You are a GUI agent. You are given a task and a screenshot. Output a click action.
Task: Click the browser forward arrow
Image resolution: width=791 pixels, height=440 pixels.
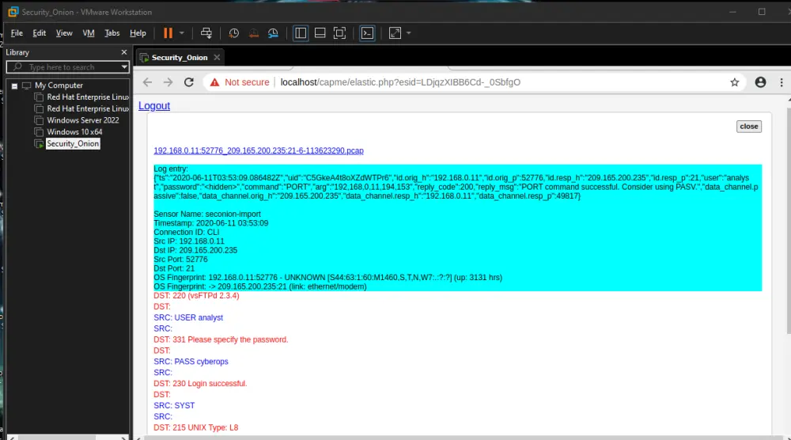[168, 82]
